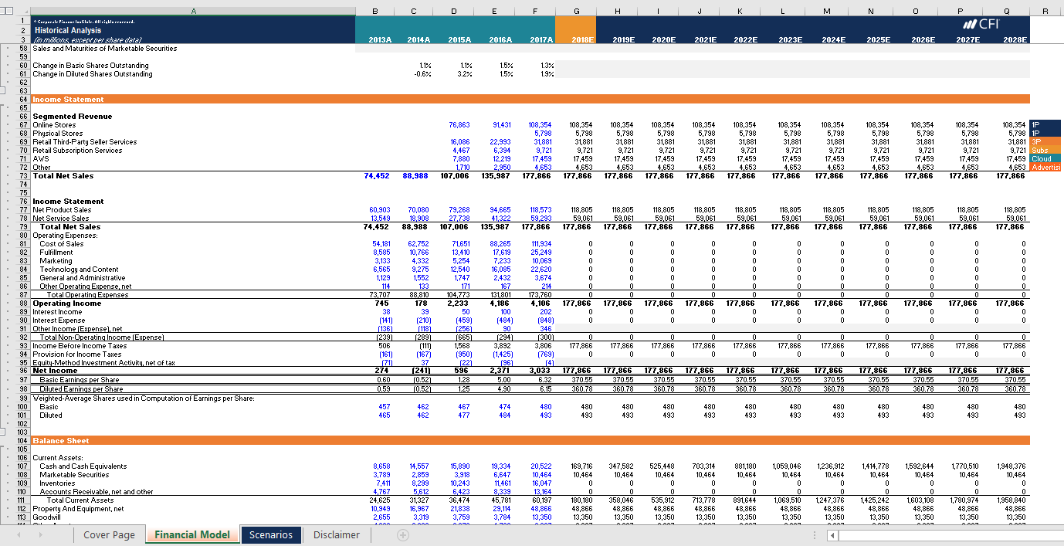This screenshot has height=546, width=1064.
Task: Click the Operating Income row label
Action: pyautogui.click(x=66, y=303)
